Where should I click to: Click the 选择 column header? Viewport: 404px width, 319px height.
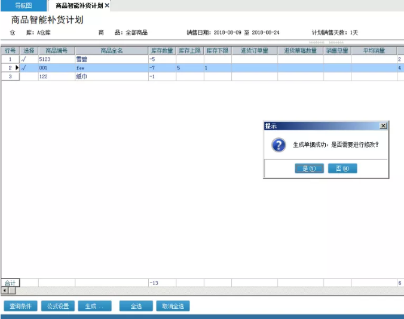pos(29,51)
